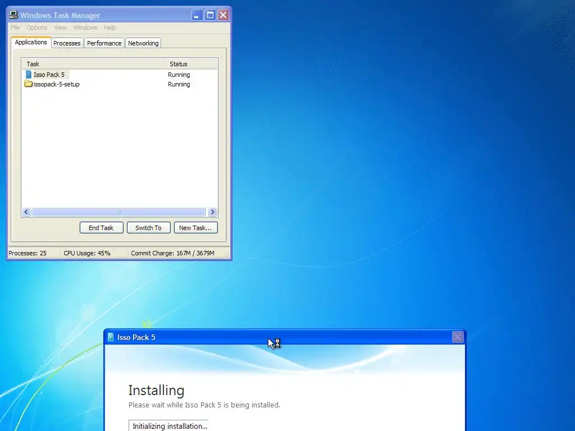Click the Running status of issopack-5-setup

pos(179,84)
